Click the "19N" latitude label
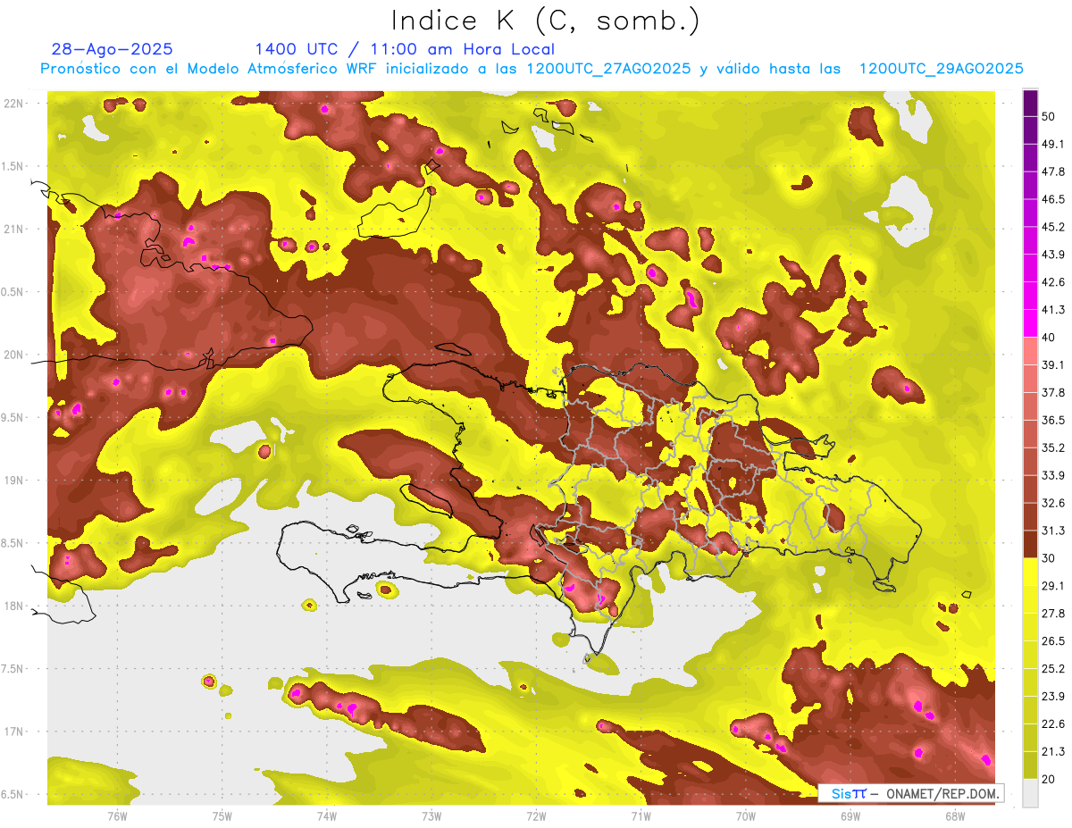 13,481
